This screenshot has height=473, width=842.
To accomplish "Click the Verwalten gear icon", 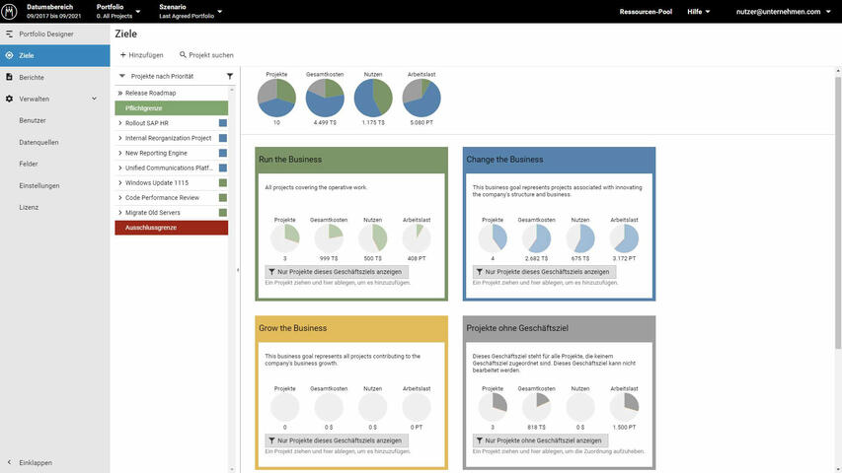I will (x=9, y=99).
